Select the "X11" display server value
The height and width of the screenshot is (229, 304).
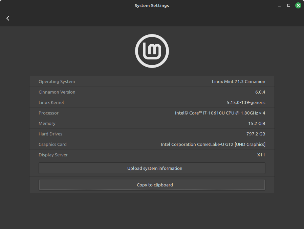[x=261, y=155]
